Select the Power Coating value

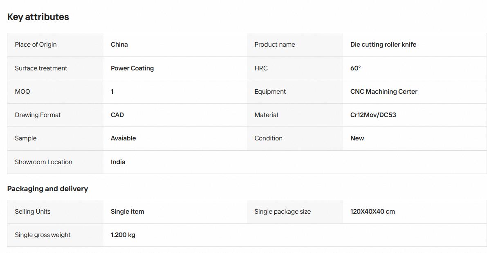coord(132,68)
